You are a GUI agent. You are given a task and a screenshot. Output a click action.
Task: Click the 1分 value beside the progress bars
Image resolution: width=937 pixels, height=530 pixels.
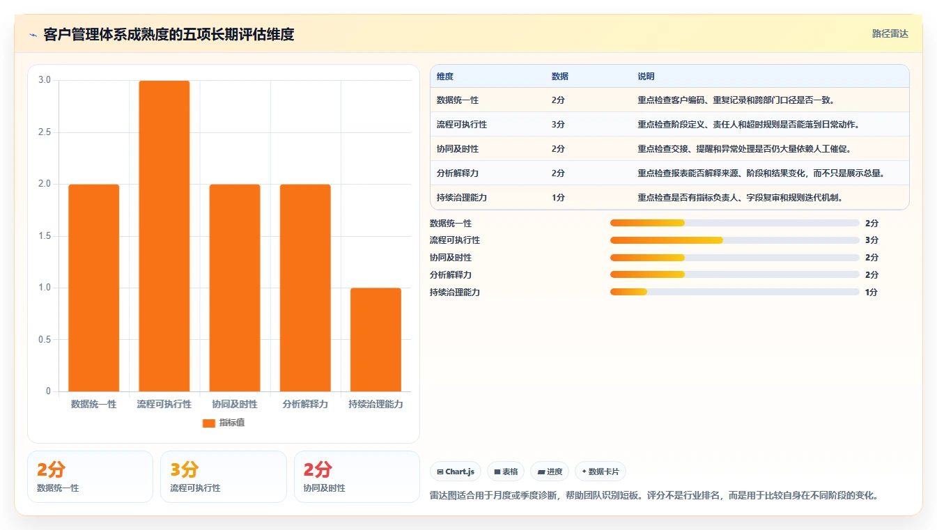872,292
